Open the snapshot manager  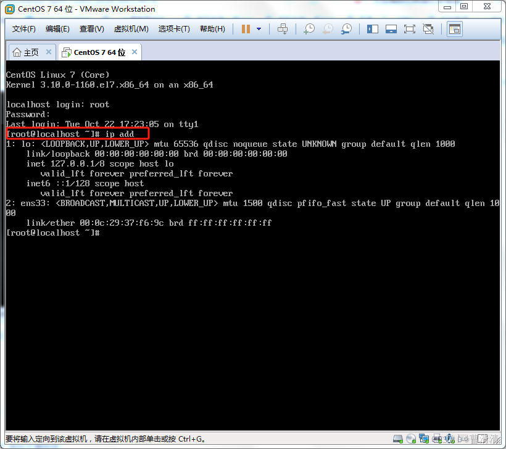(x=346, y=28)
